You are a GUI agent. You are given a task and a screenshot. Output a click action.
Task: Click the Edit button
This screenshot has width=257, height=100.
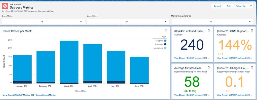[229, 6]
